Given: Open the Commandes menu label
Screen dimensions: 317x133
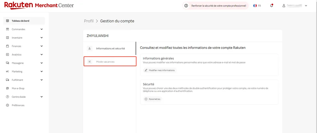Looking at the screenshot, I should [19, 29].
